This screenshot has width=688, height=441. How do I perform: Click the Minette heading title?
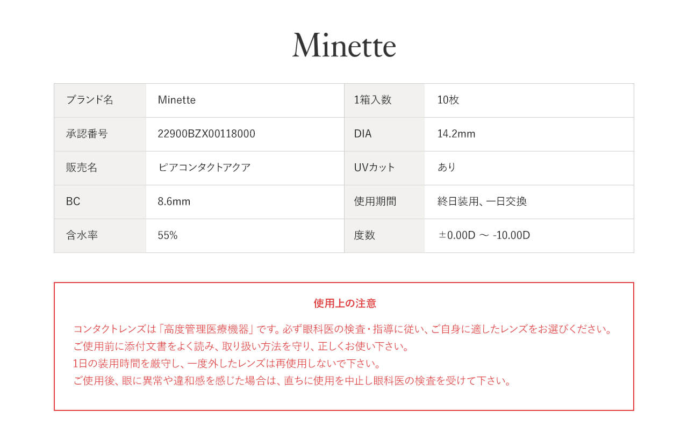click(344, 45)
